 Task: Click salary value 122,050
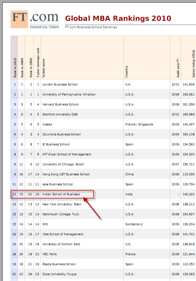(x=189, y=264)
